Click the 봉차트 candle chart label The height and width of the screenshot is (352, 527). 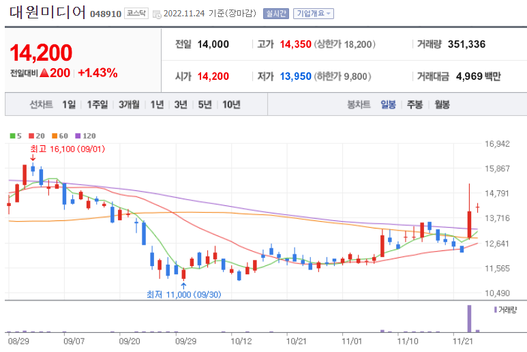tap(359, 104)
